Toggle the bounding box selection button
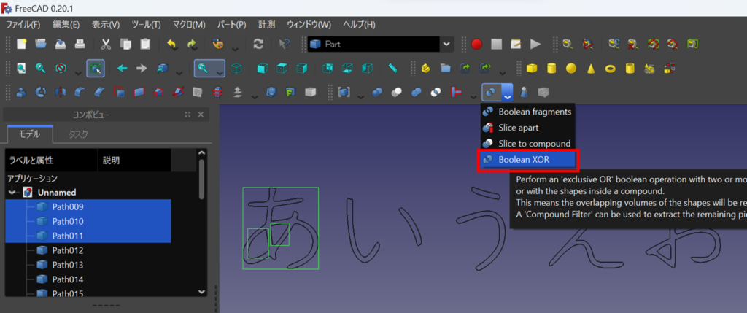Viewport: 747px width, 313px height. (x=96, y=68)
